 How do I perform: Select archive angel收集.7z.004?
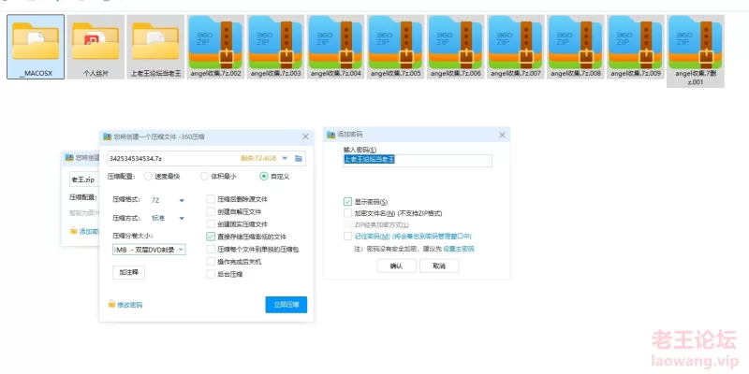336,47
